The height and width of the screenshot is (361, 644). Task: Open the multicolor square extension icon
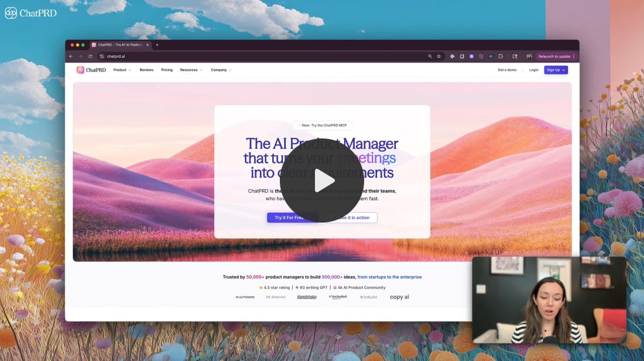[462, 56]
